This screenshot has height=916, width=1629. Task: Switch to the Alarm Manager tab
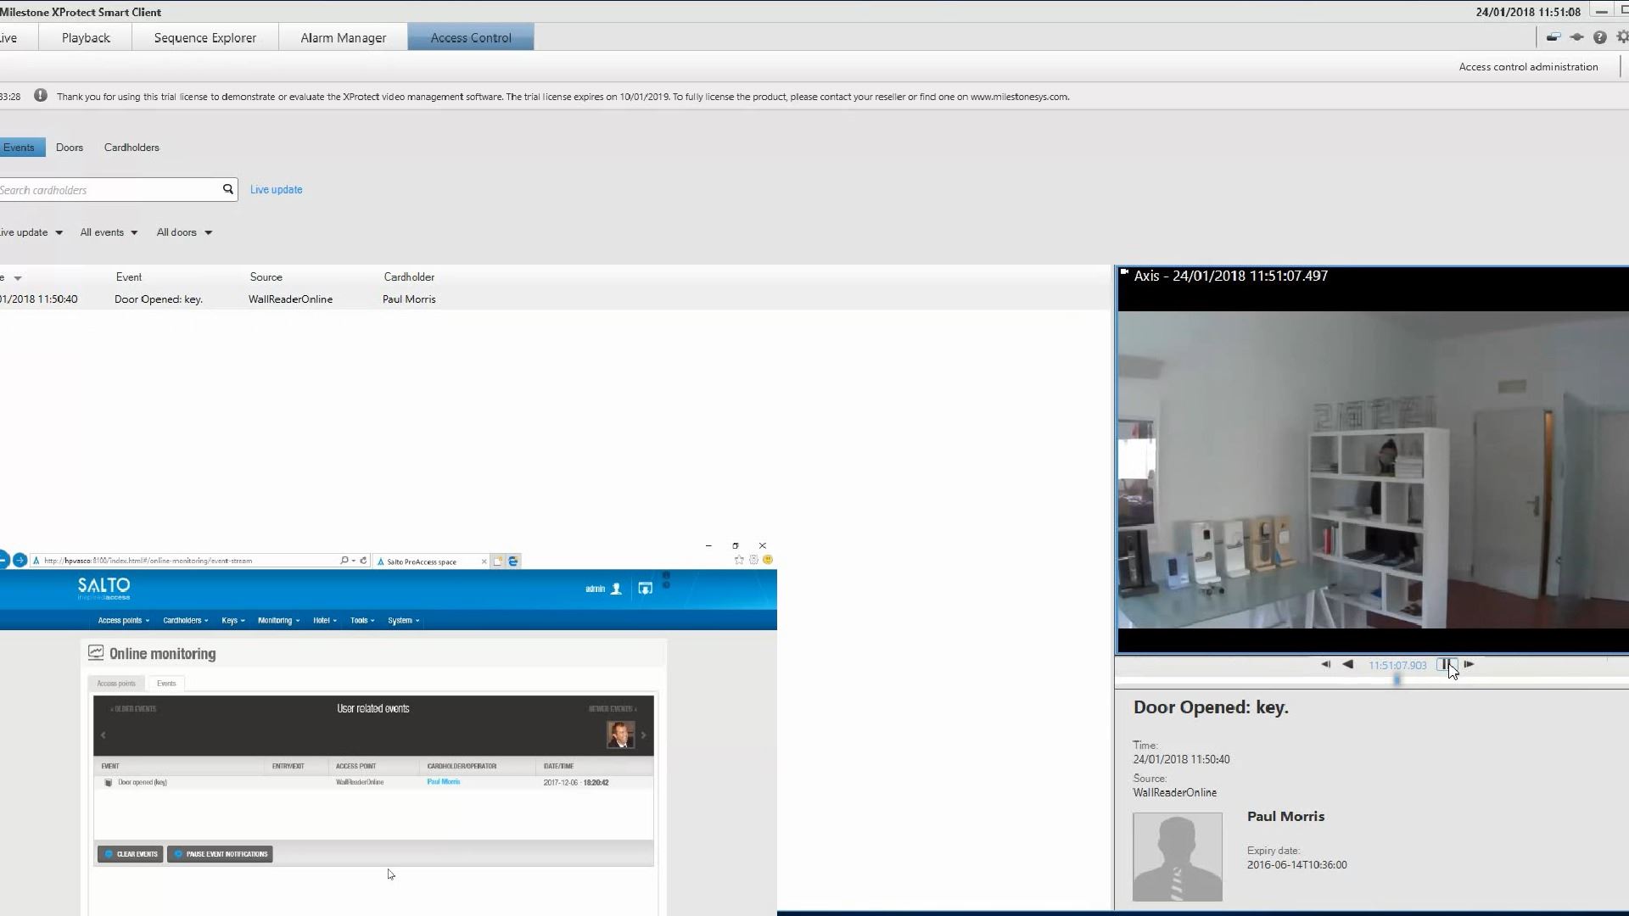click(343, 37)
